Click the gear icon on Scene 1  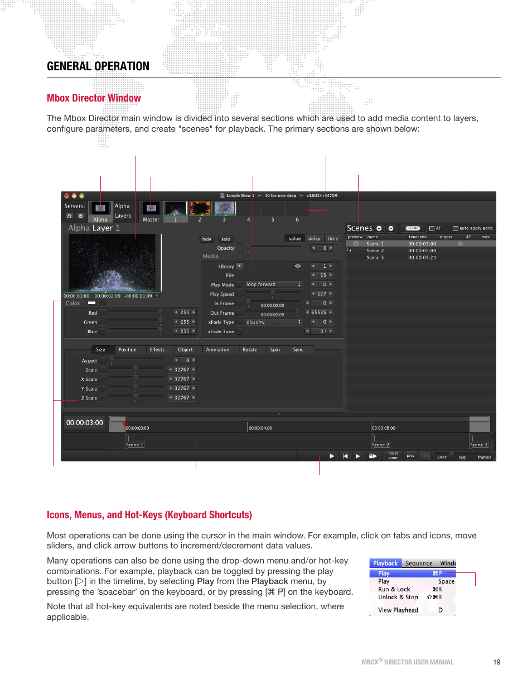(x=461, y=244)
